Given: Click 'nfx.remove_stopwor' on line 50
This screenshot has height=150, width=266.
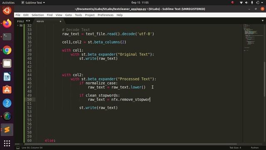Looking at the screenshot, I should point(131,100).
